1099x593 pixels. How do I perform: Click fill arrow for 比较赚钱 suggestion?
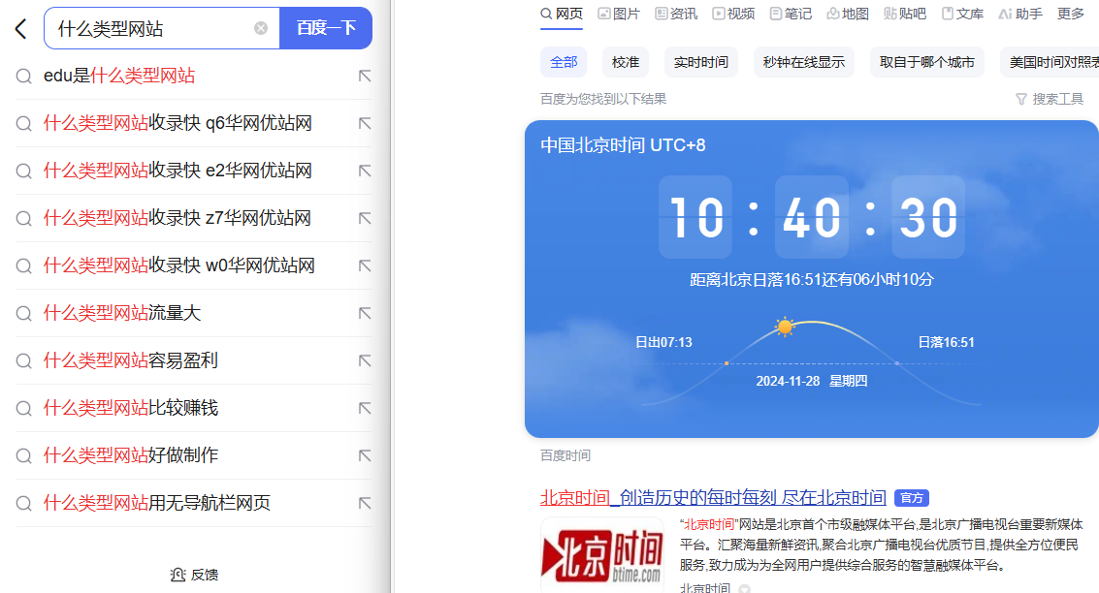pyautogui.click(x=365, y=408)
